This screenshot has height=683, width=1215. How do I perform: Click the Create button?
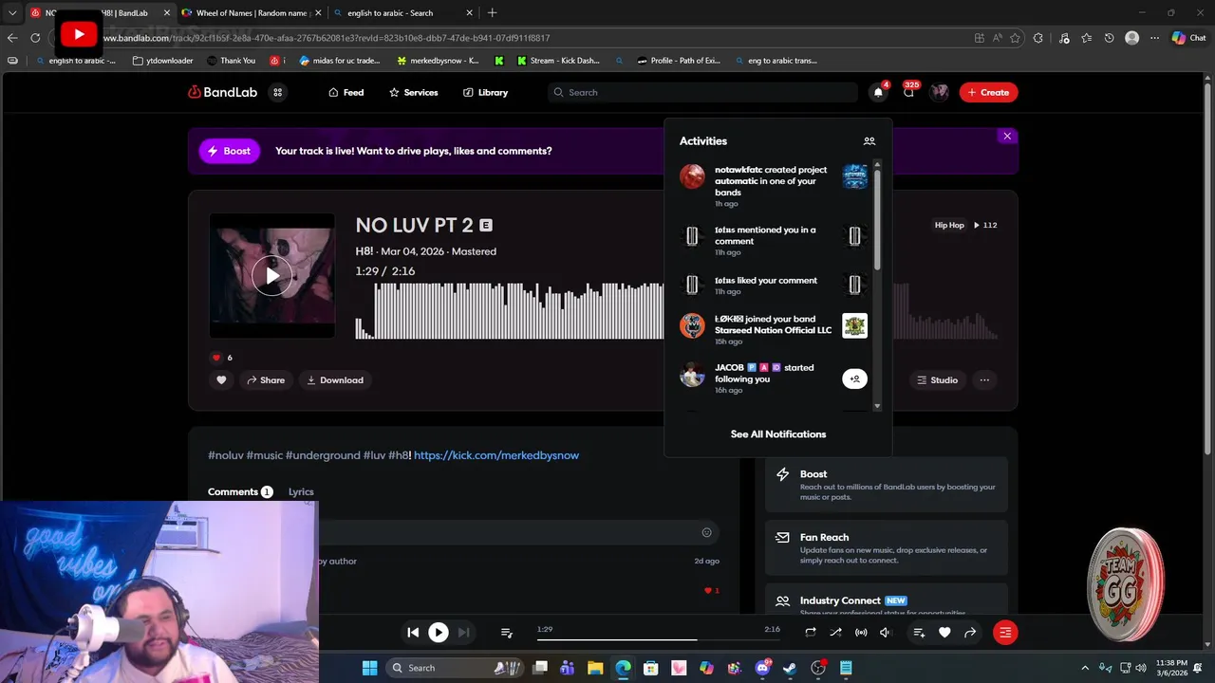988,92
